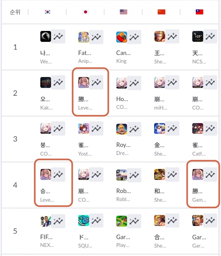Screen dimensions: 221x256
Task: Select the Roblox app icon
Action: point(122,175)
